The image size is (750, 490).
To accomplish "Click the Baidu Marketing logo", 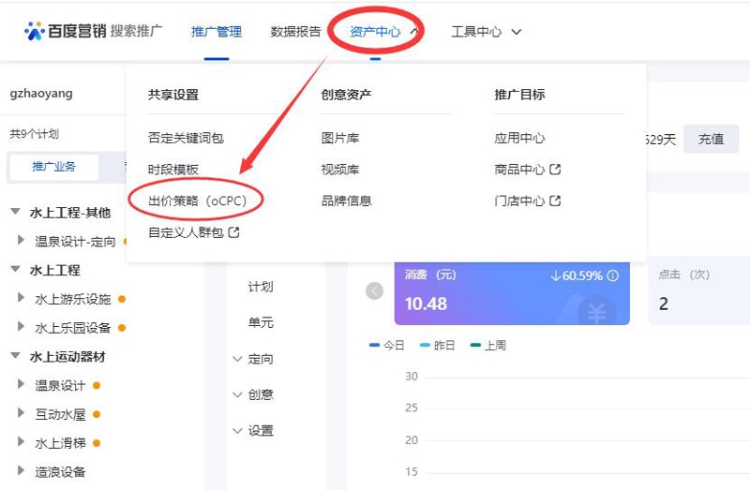I will click(93, 31).
